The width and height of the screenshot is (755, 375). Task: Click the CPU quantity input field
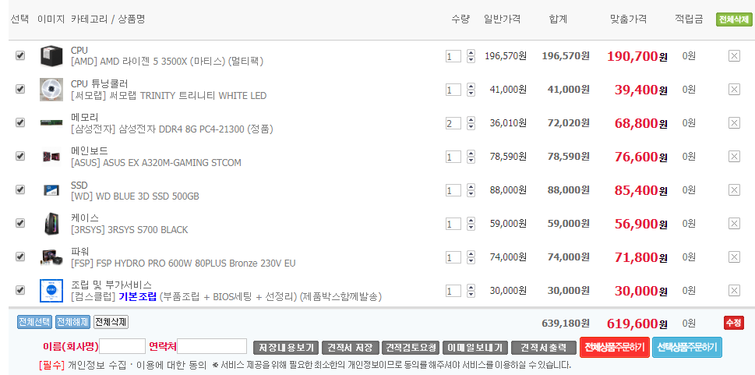coord(453,56)
